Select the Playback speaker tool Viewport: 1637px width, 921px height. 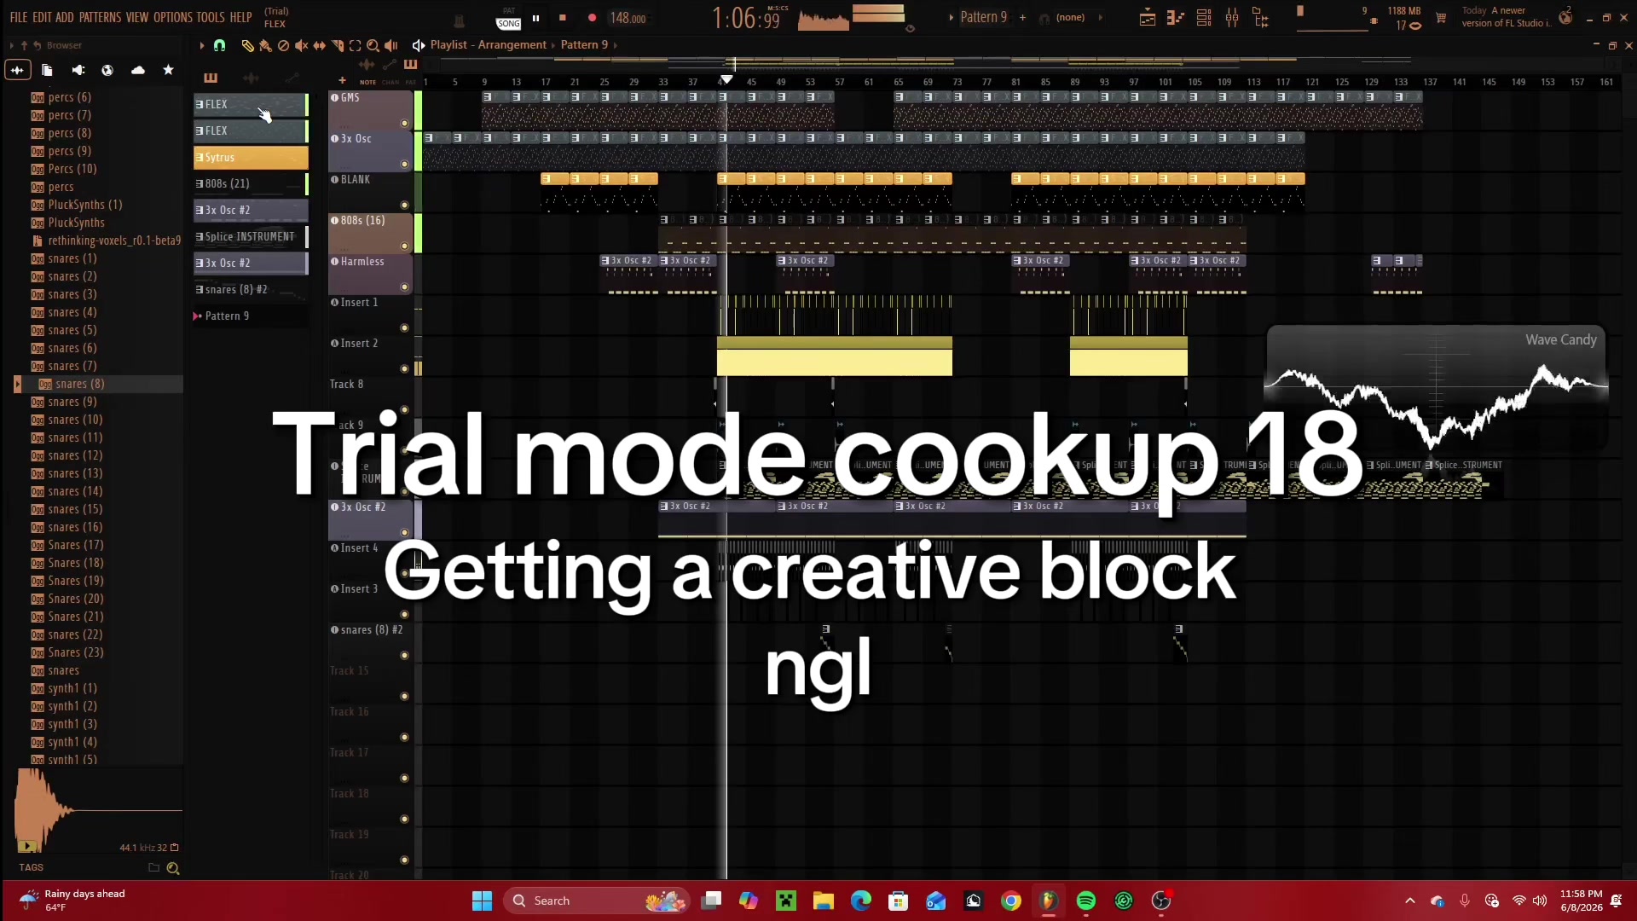[x=390, y=45]
